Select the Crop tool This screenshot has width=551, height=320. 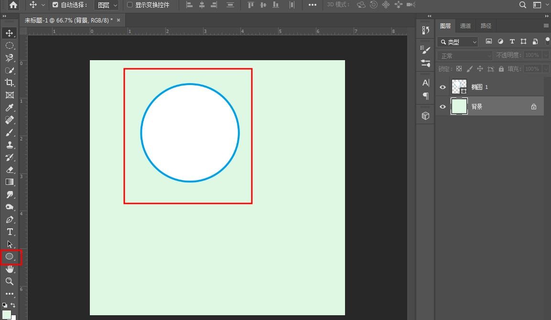(x=10, y=83)
